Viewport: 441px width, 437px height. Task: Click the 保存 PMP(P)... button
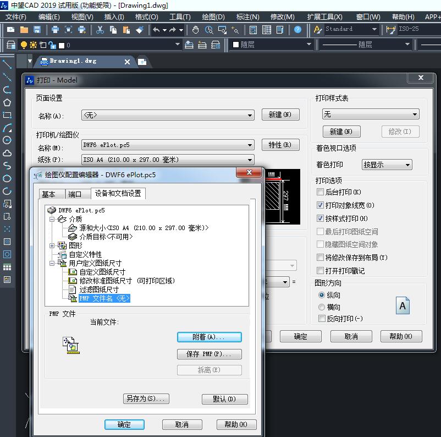coord(210,354)
